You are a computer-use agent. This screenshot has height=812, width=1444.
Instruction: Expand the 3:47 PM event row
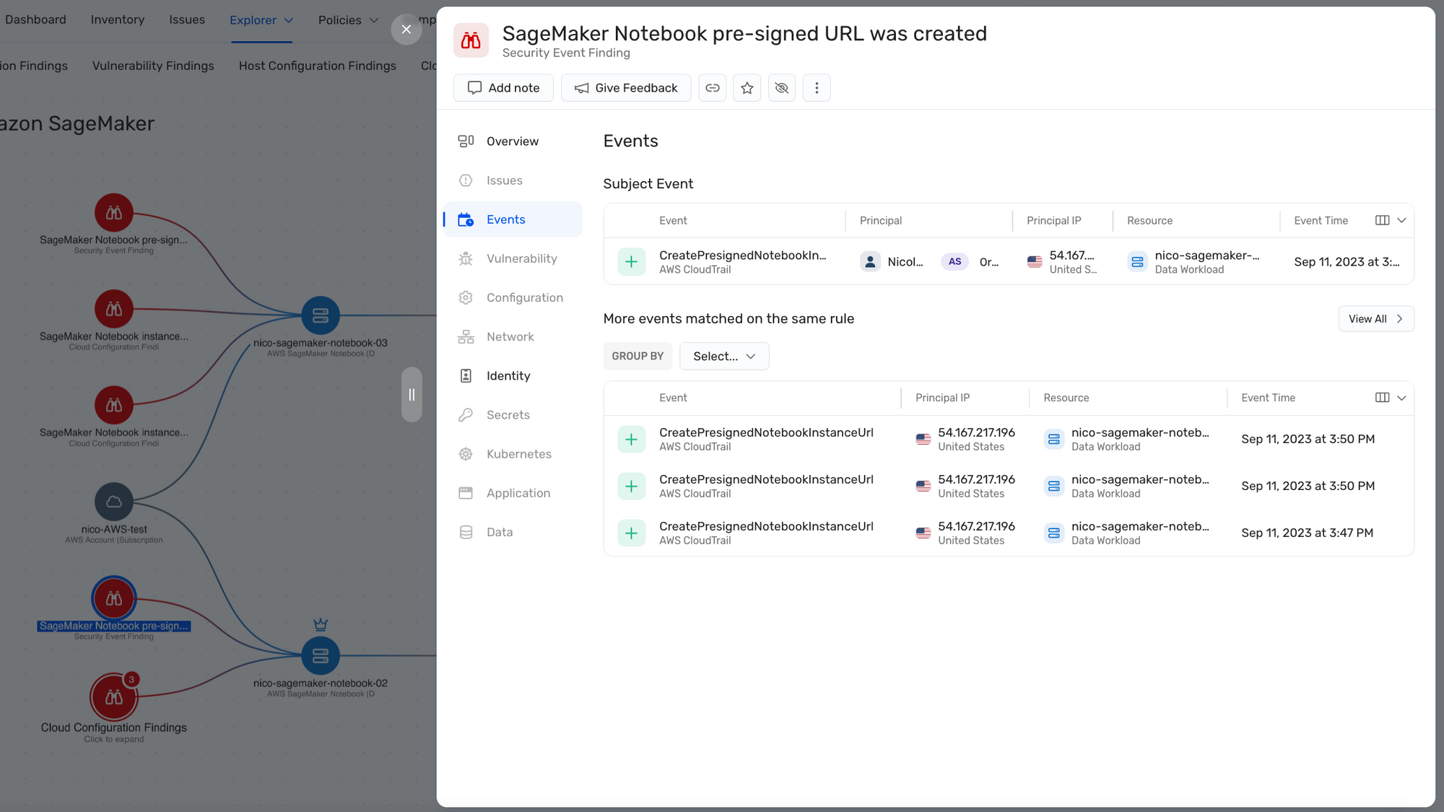(x=632, y=533)
